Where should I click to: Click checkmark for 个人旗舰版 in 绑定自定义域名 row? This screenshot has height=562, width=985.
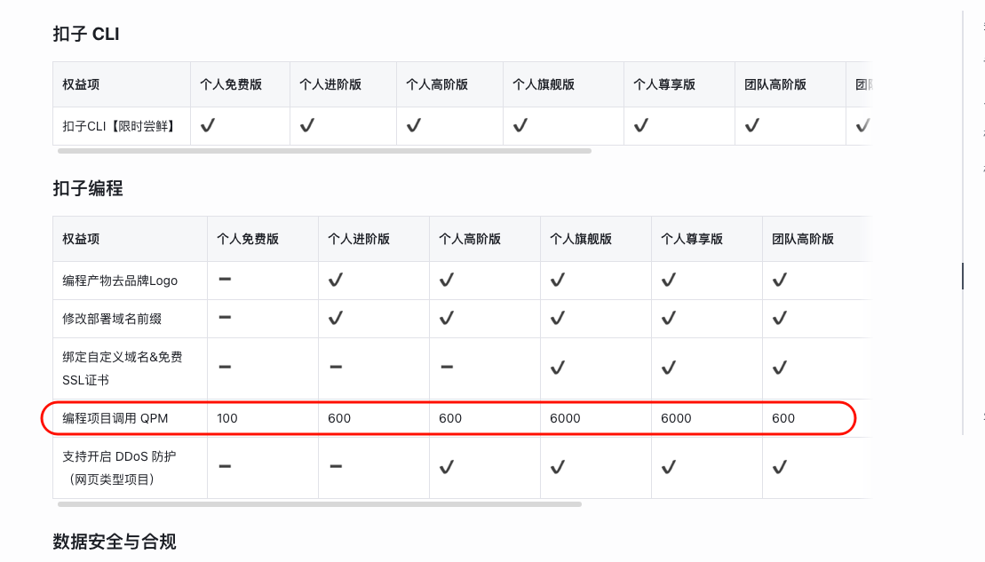(558, 368)
